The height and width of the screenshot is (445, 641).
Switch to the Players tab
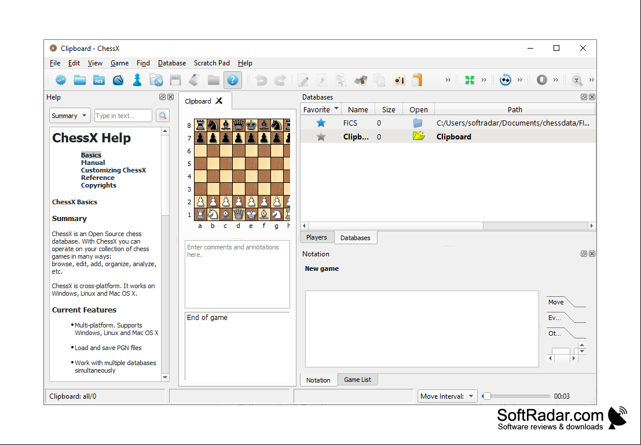[316, 237]
